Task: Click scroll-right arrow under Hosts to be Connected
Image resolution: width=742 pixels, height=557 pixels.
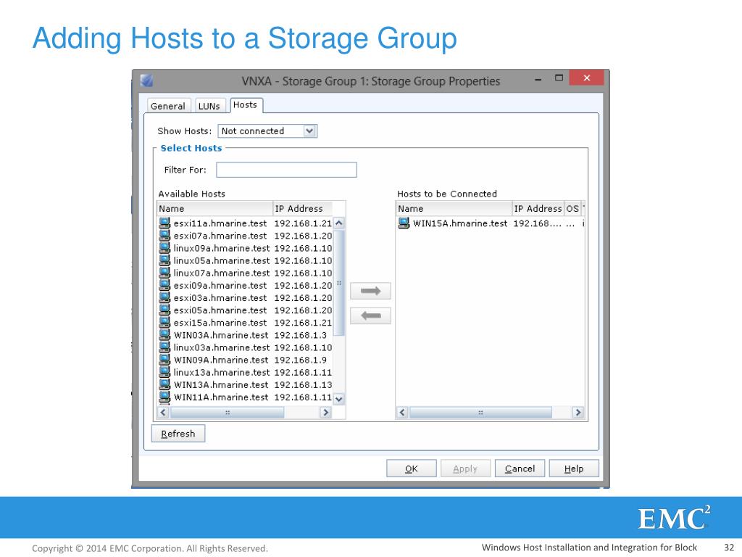Action: pos(578,412)
